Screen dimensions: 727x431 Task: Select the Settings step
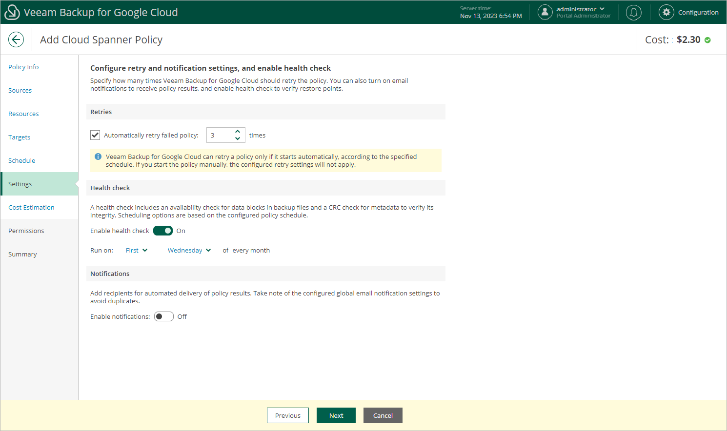pos(39,184)
